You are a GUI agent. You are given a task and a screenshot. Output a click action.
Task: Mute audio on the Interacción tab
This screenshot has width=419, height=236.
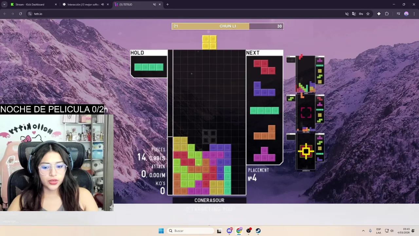click(x=102, y=5)
